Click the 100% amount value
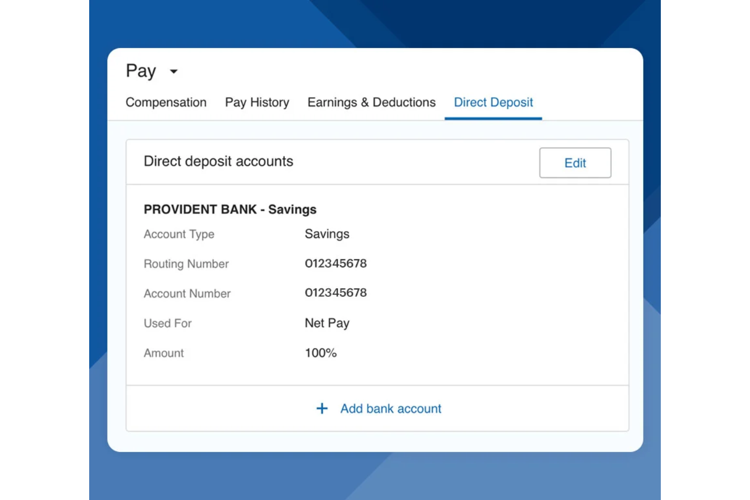 320,353
